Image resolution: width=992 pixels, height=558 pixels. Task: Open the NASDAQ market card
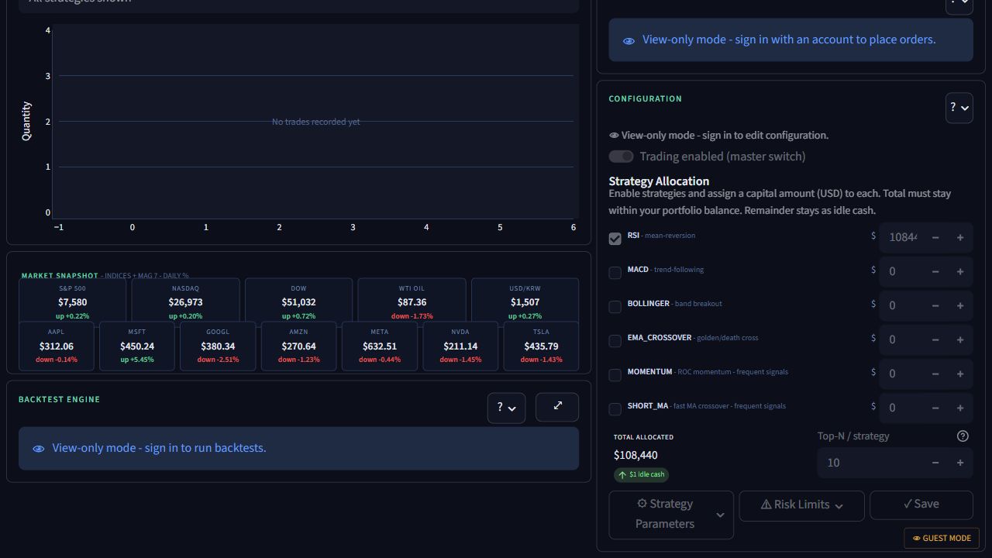click(x=185, y=301)
